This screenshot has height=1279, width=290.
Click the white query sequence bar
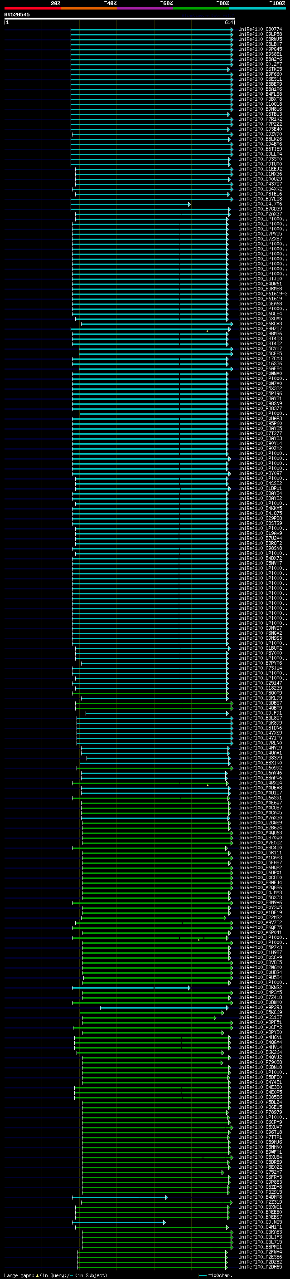[120, 18]
